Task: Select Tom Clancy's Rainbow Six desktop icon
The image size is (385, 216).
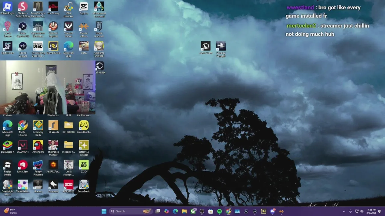Action: pos(38,10)
